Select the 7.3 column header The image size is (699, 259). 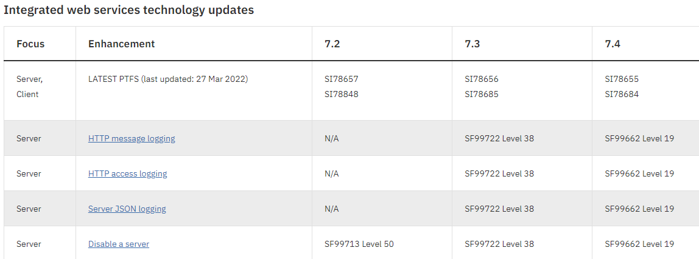point(472,44)
